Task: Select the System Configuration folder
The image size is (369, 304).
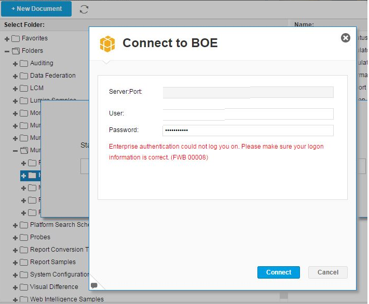Action: pyautogui.click(x=59, y=274)
